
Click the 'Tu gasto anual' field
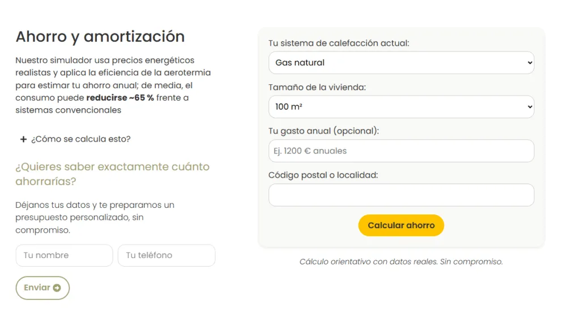pos(401,151)
